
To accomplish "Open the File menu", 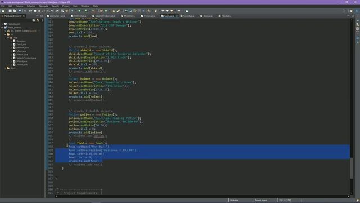I will click(3, 6).
